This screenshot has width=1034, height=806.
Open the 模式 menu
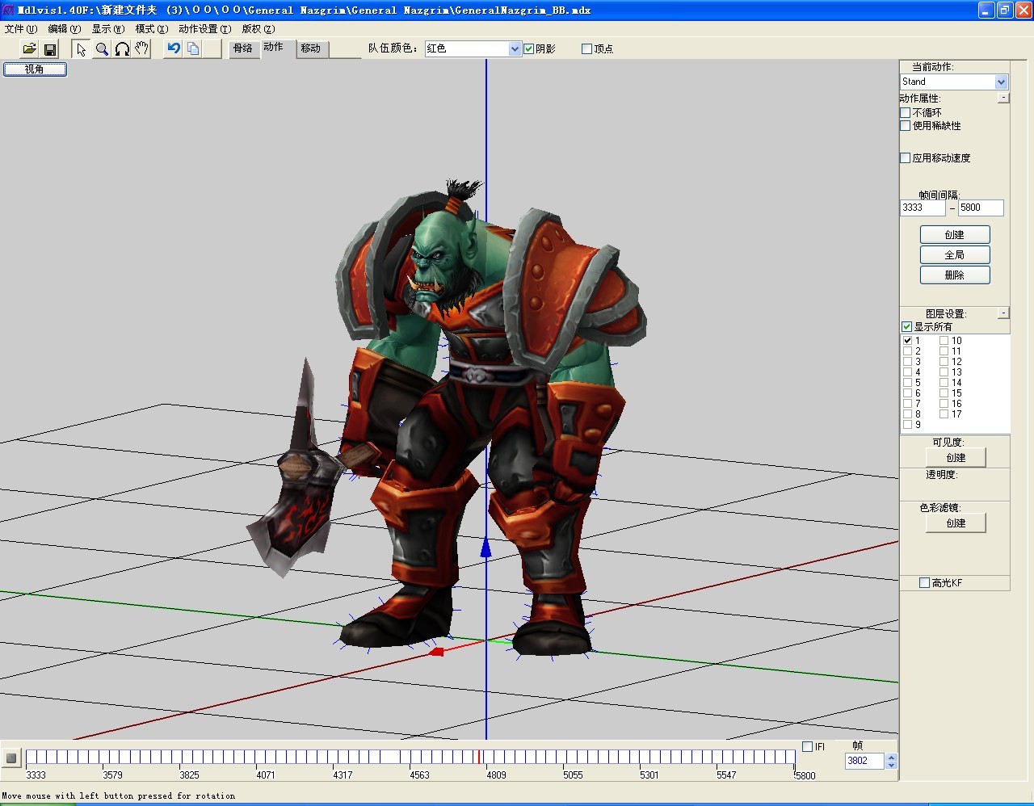point(152,29)
